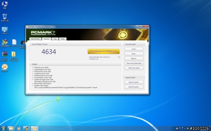This screenshot has height=131, width=211.
Task: Expand the Computation score row
Action: pos(33,78)
